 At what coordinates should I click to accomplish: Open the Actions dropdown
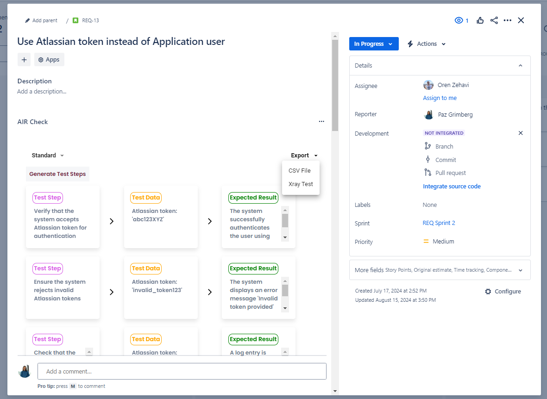pos(427,44)
